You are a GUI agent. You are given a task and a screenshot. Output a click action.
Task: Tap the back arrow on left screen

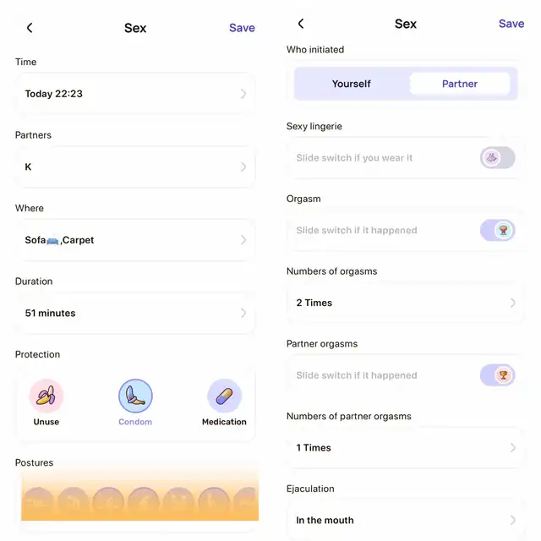tap(30, 28)
